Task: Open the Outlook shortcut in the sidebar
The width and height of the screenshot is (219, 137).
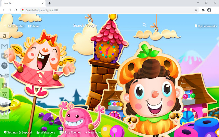Action: point(4,56)
